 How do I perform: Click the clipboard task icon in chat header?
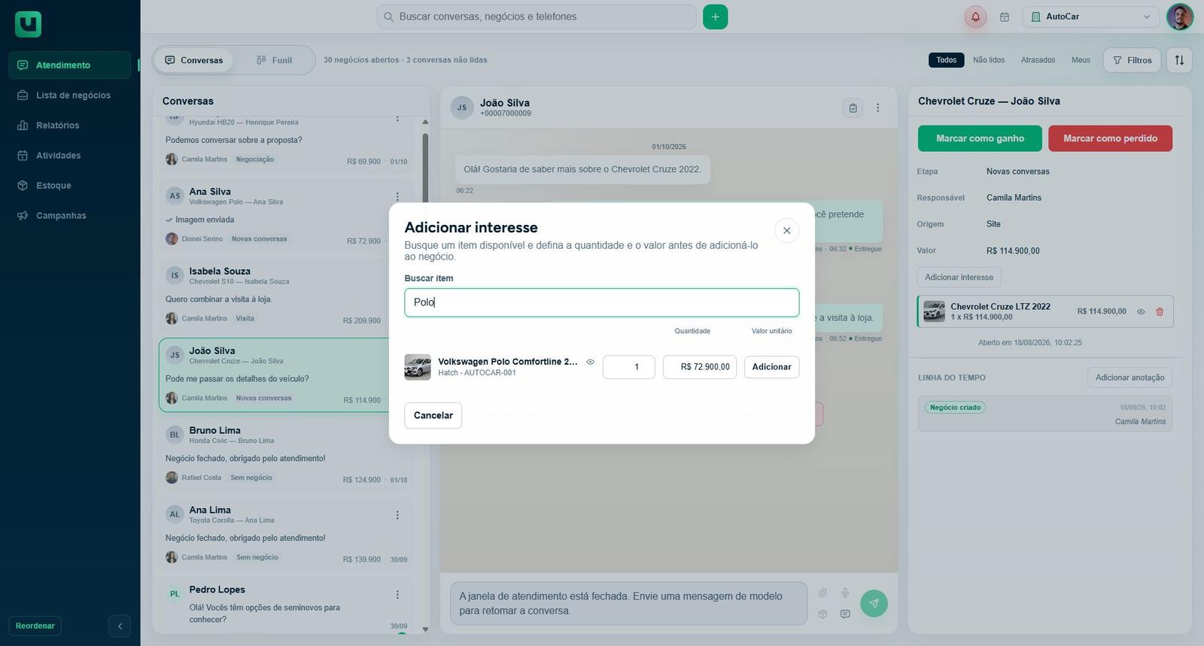853,108
